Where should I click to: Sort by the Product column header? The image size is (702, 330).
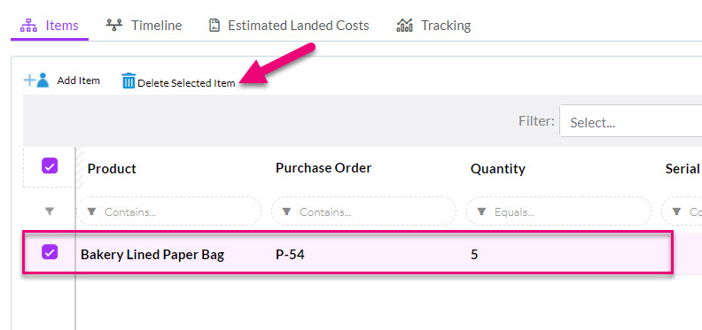pos(112,169)
